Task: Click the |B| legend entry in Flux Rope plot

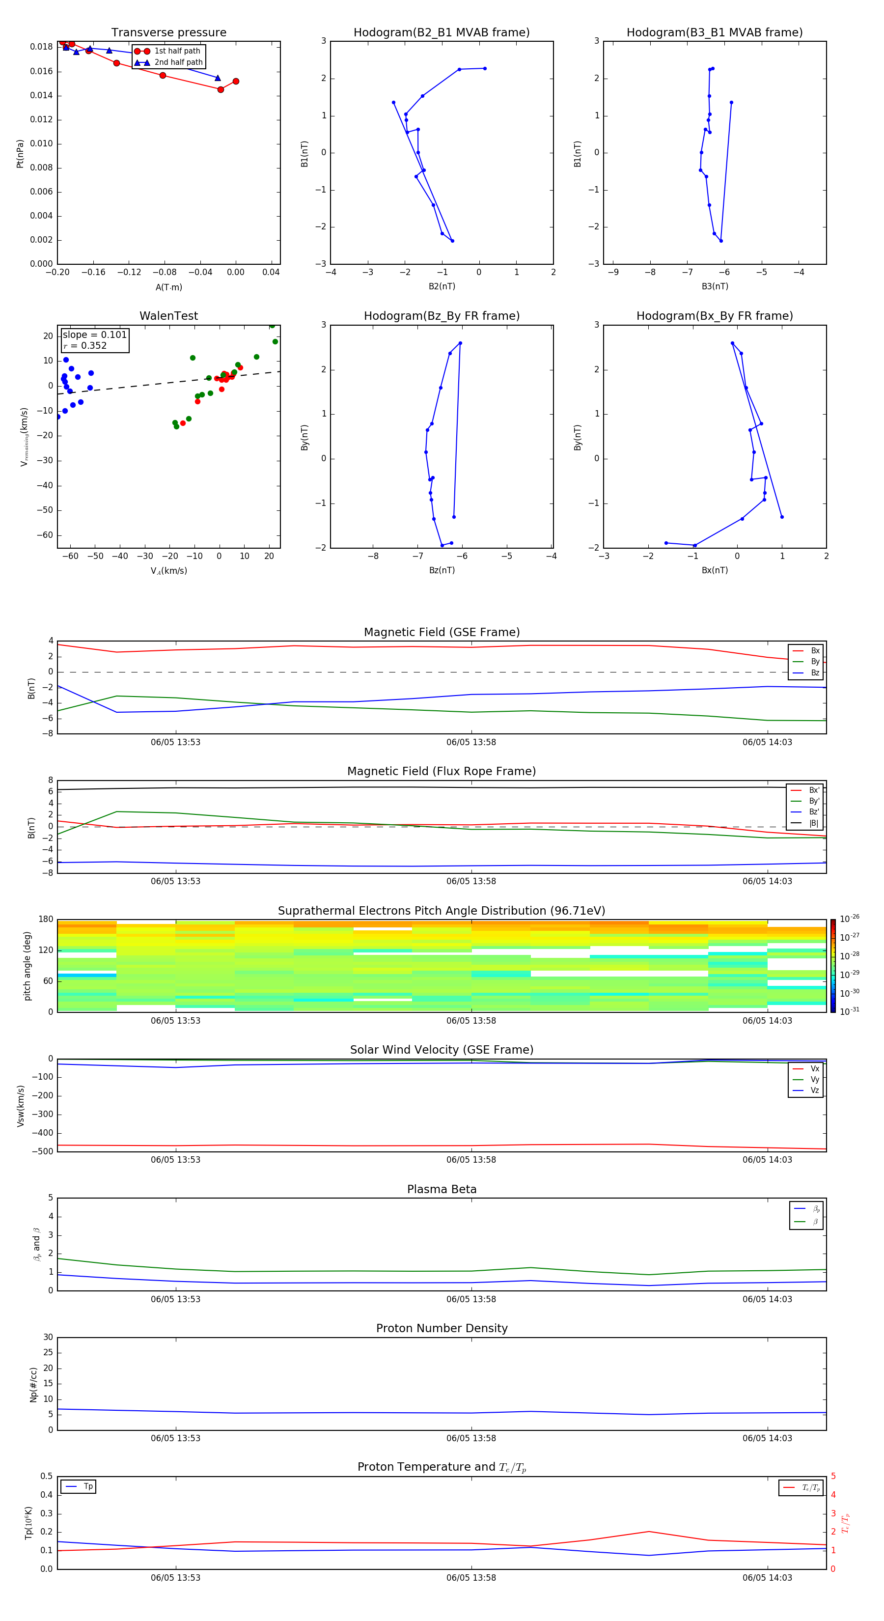Action: (805, 823)
